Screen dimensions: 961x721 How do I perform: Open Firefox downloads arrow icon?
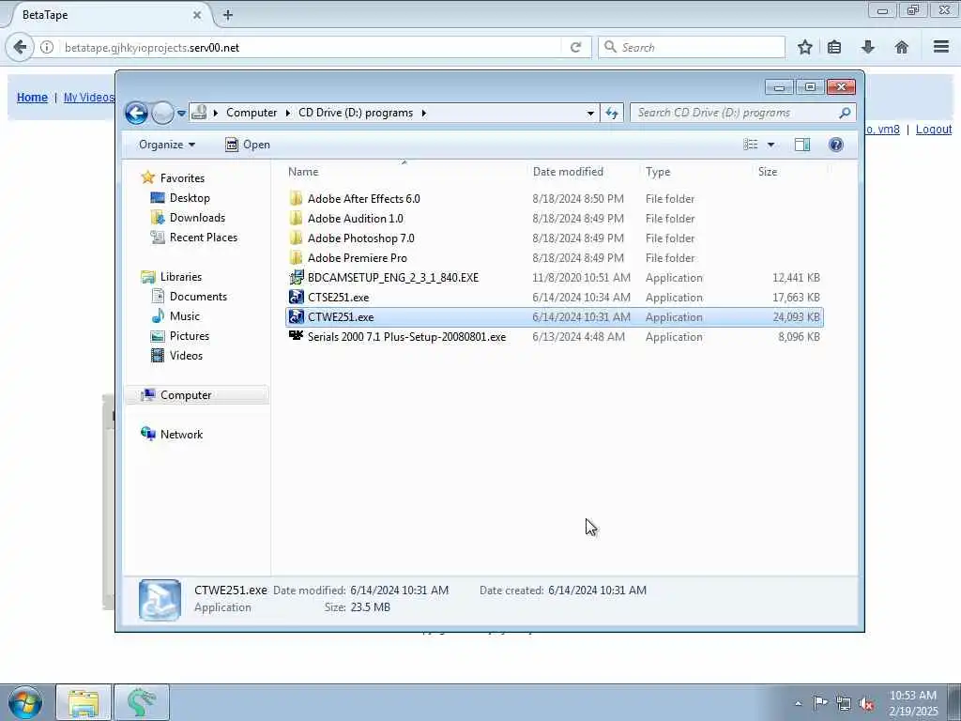[x=868, y=47]
